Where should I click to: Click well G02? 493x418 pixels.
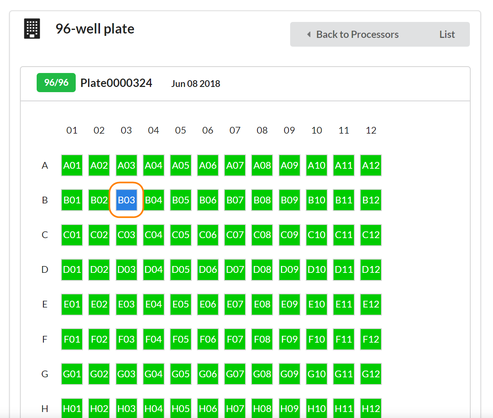[99, 374]
